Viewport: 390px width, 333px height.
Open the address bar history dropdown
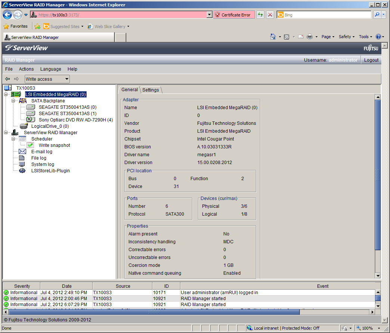pos(210,15)
